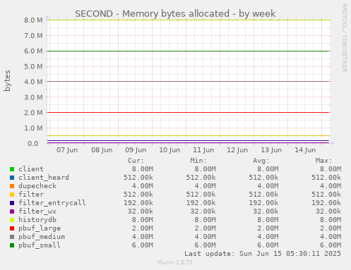Click the 2.0 M y-axis label
Viewport: 351px width, 270px height.
33,113
